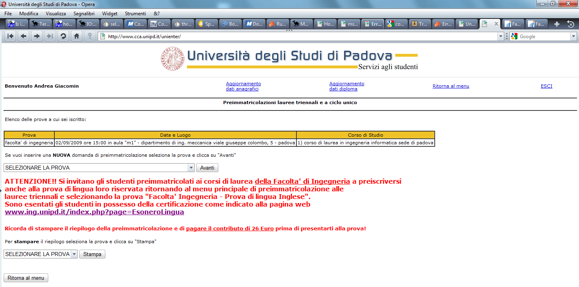Open the Strumenti menu
This screenshot has height=287, width=579.
tap(136, 13)
